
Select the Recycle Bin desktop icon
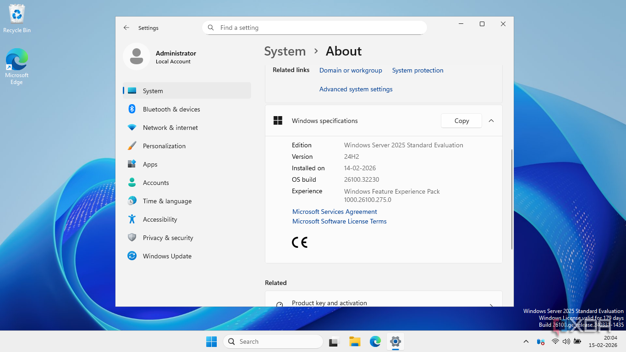[x=17, y=19]
